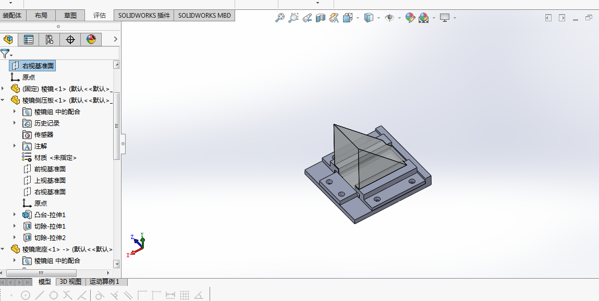Click the Apply Scene icon
This screenshot has height=301, width=599.
tap(424, 18)
